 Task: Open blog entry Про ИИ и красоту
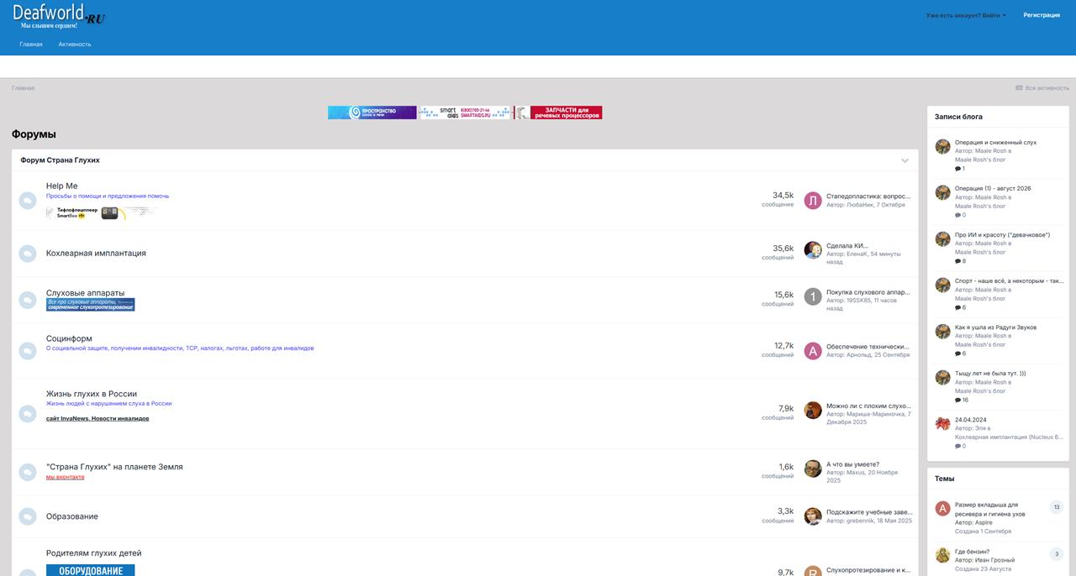(x=1002, y=235)
